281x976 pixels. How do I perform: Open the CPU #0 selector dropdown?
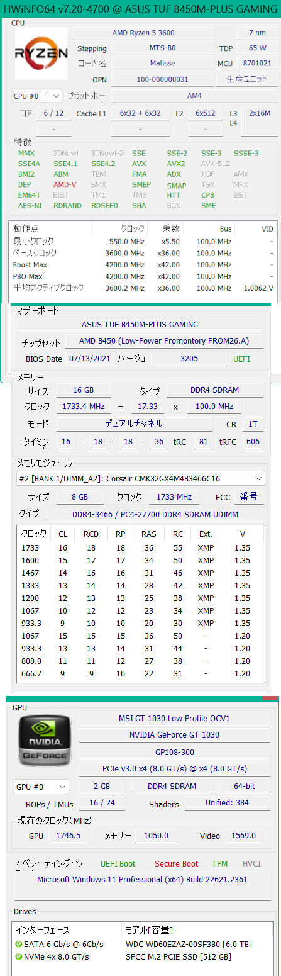point(37,96)
